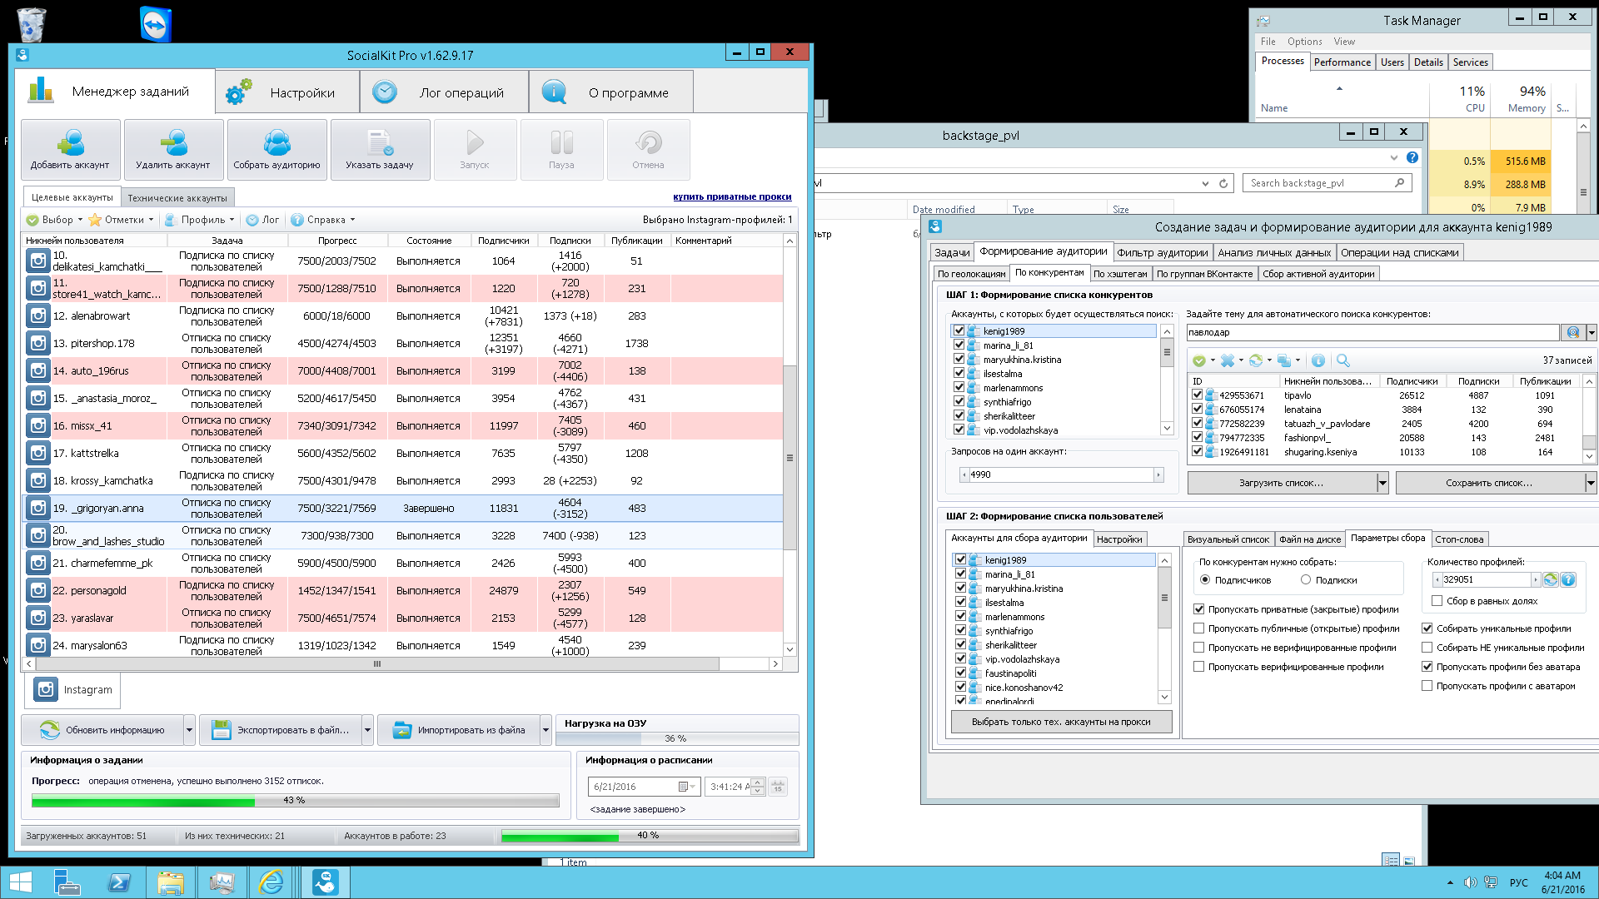Open the schedule date picker calendar
The height and width of the screenshot is (899, 1599).
point(686,787)
